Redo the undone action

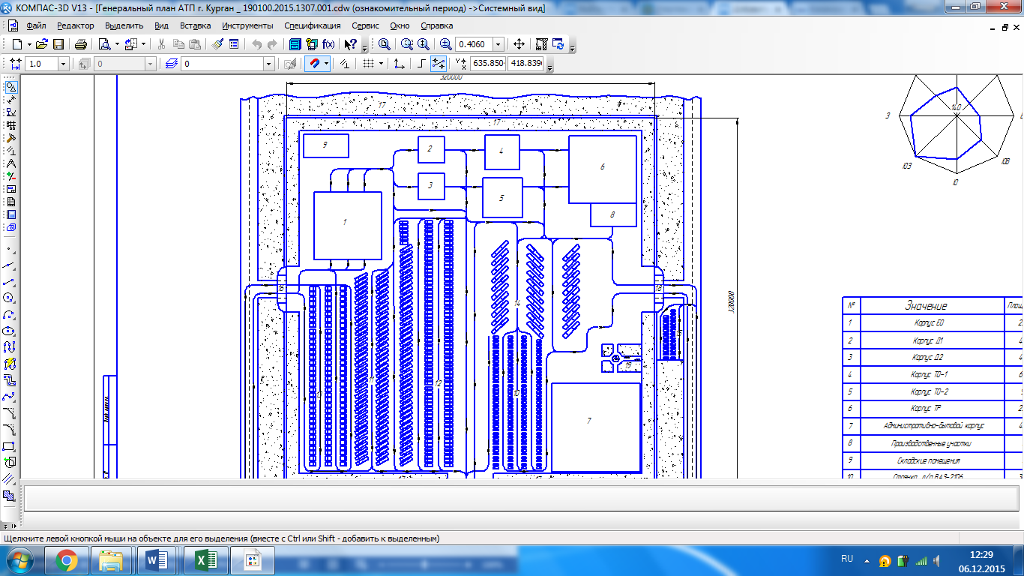tap(272, 44)
